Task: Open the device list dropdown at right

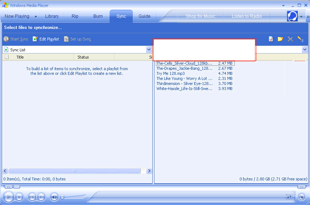Action: (305, 50)
